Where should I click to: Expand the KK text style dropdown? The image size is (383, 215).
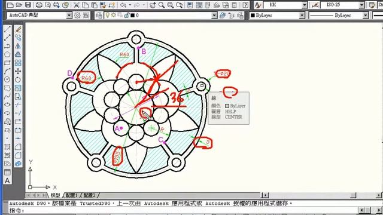305,5
